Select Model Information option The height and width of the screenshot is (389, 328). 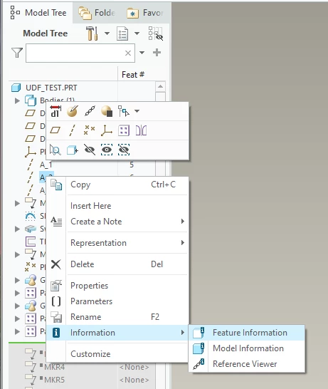pos(247,348)
